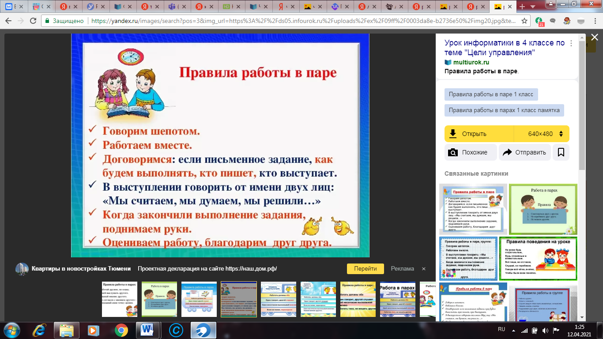Go back to the previous page
Viewport: 603px width, 339px height.
9,21
